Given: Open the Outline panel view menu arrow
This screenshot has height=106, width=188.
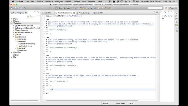Looking at the screenshot, I should point(163,19).
